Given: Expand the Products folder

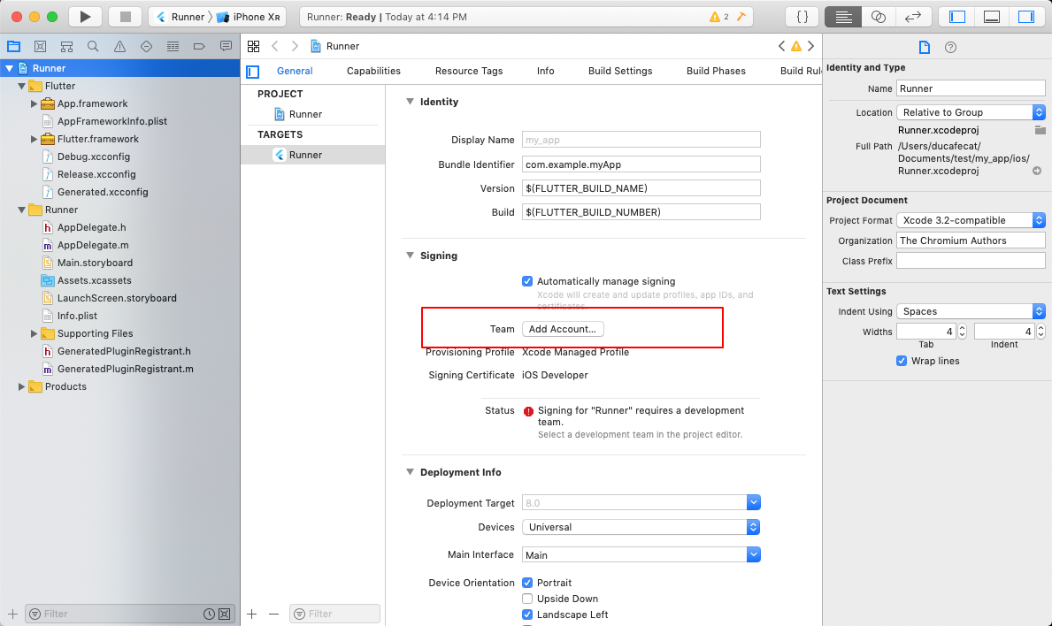Looking at the screenshot, I should pos(21,386).
